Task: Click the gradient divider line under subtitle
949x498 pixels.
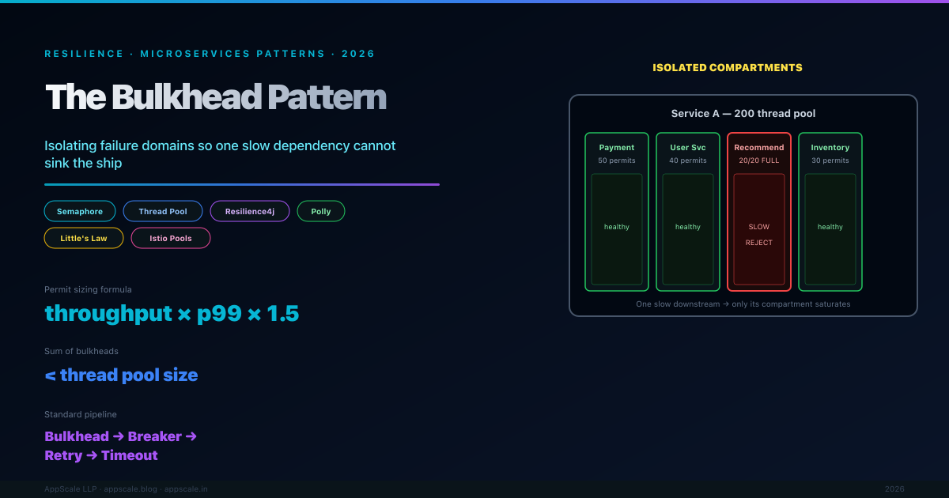Action: (x=241, y=184)
